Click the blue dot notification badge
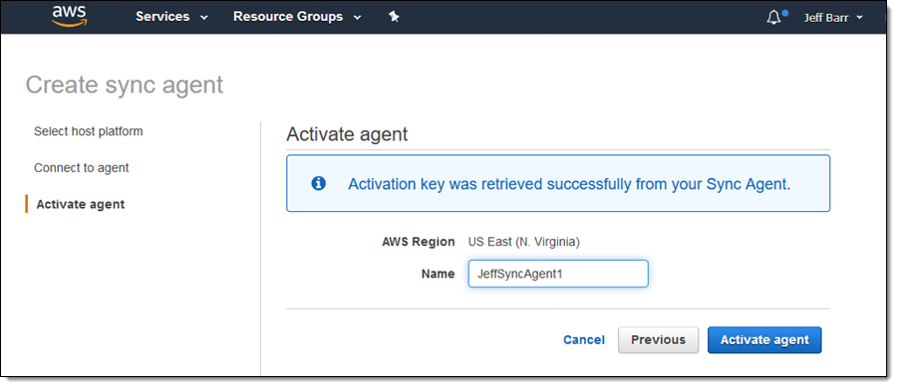Image resolution: width=897 pixels, height=387 pixels. point(785,12)
